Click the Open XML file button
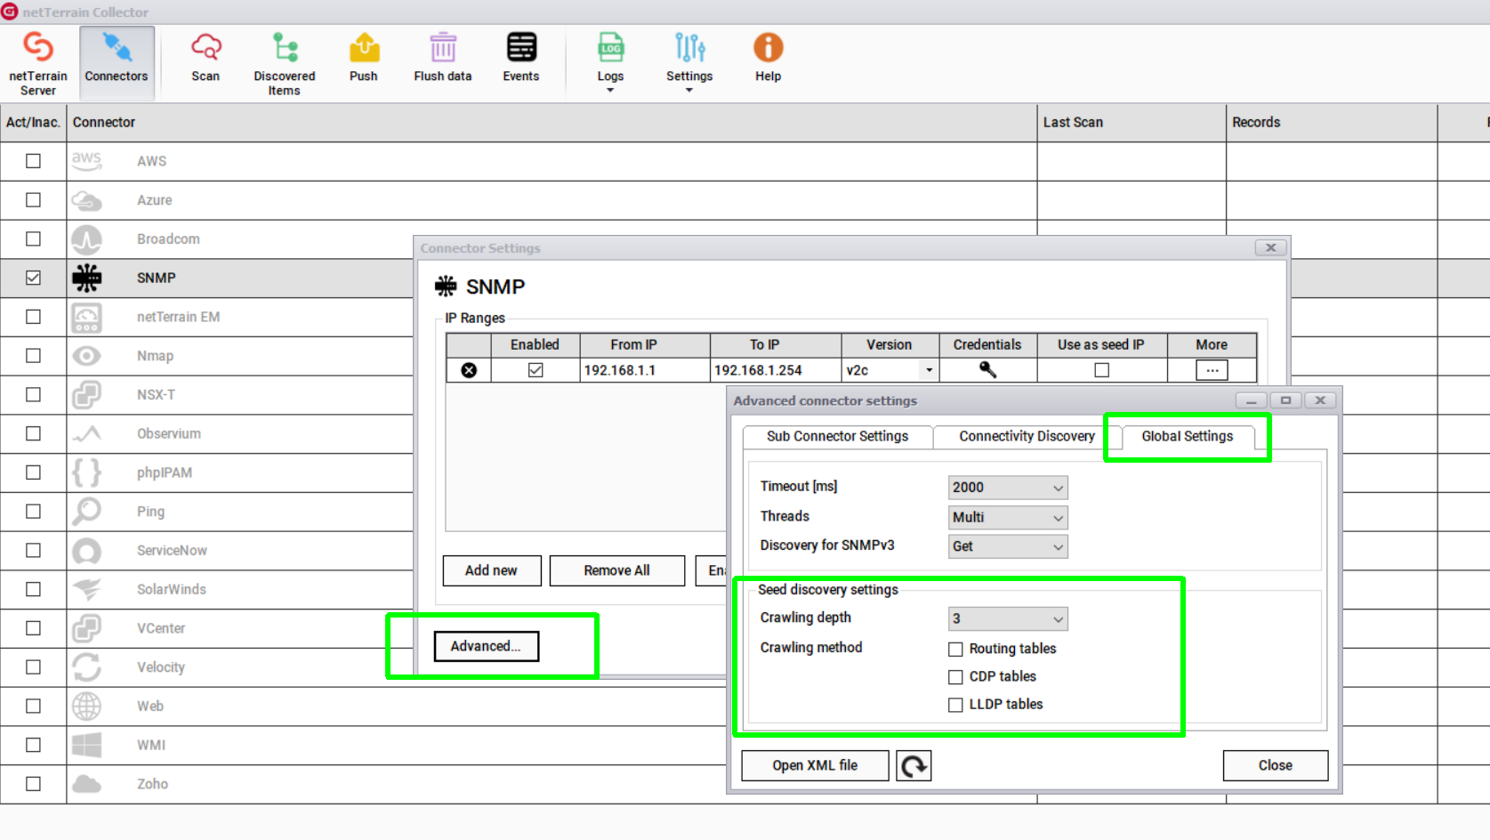 click(815, 765)
